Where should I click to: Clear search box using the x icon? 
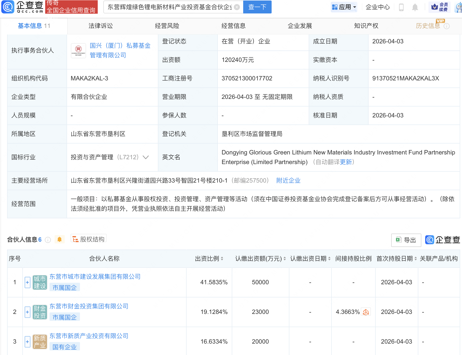pos(237,7)
